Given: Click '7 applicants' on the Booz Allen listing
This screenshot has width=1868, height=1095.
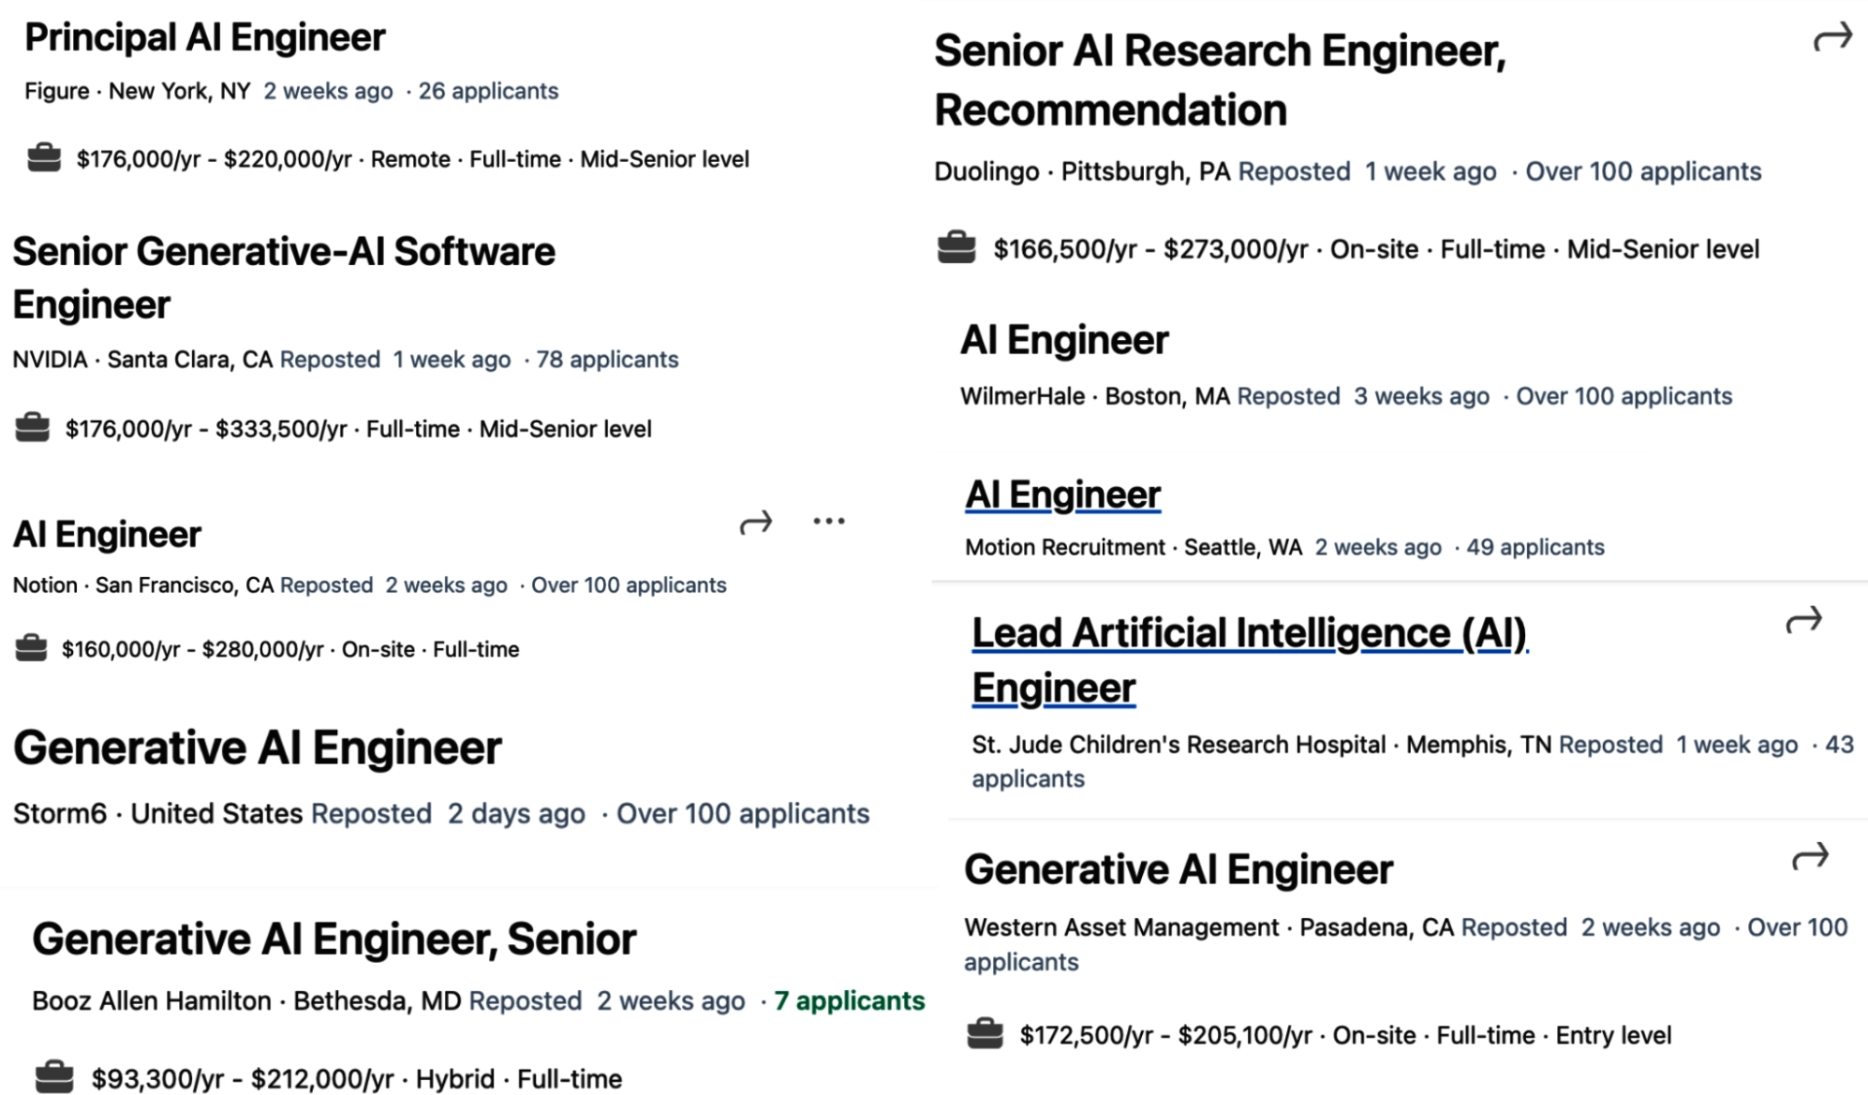Looking at the screenshot, I should pyautogui.click(x=848, y=999).
